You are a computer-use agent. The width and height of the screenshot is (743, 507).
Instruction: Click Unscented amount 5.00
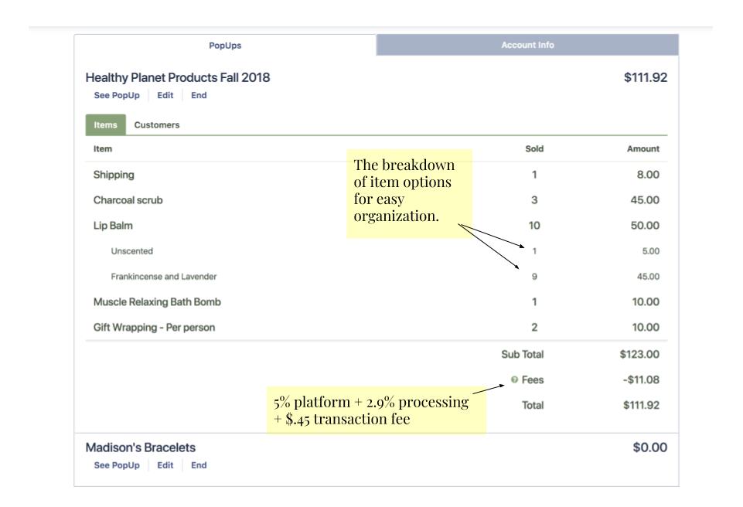pyautogui.click(x=650, y=251)
